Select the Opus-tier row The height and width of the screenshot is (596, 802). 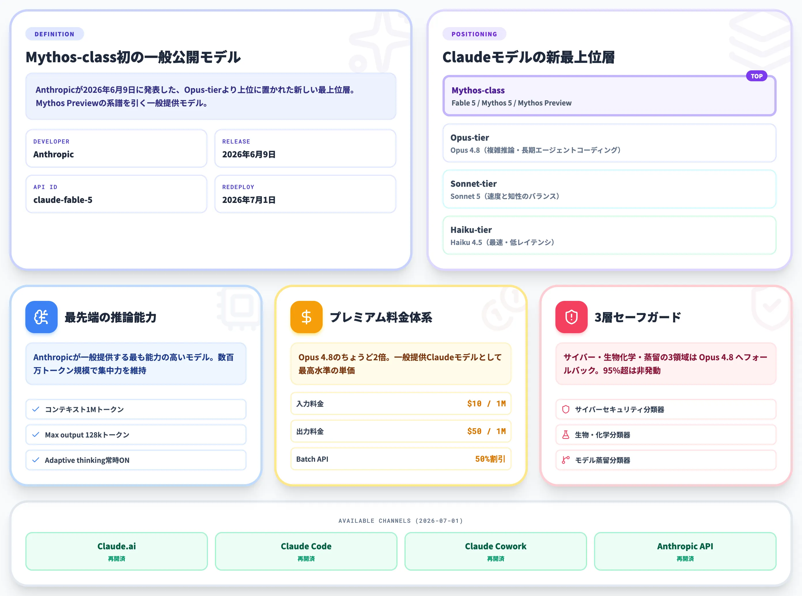pyautogui.click(x=609, y=143)
